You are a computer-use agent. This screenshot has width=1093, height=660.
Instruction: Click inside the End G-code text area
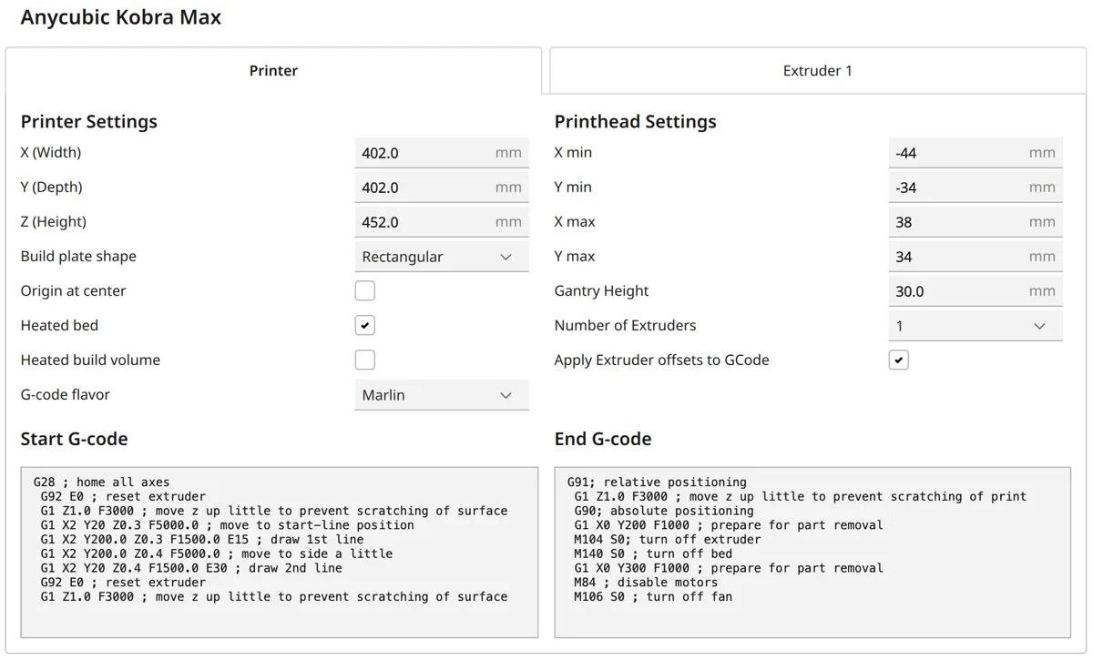812,553
